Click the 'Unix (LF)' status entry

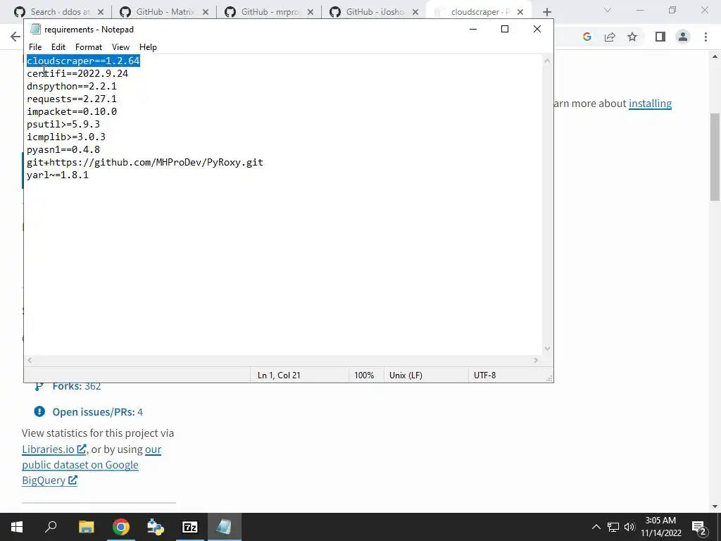click(x=406, y=375)
